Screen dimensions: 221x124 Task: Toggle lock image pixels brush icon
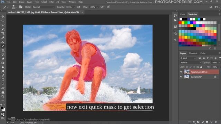(x=190, y=67)
